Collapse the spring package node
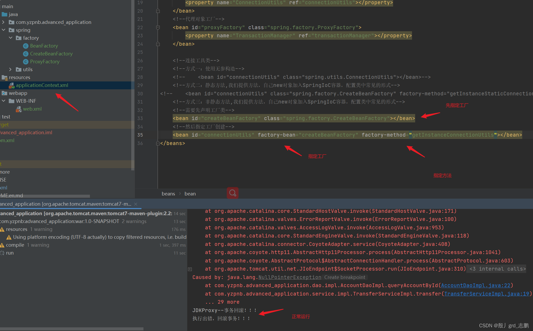This screenshot has height=331, width=533. [3, 30]
